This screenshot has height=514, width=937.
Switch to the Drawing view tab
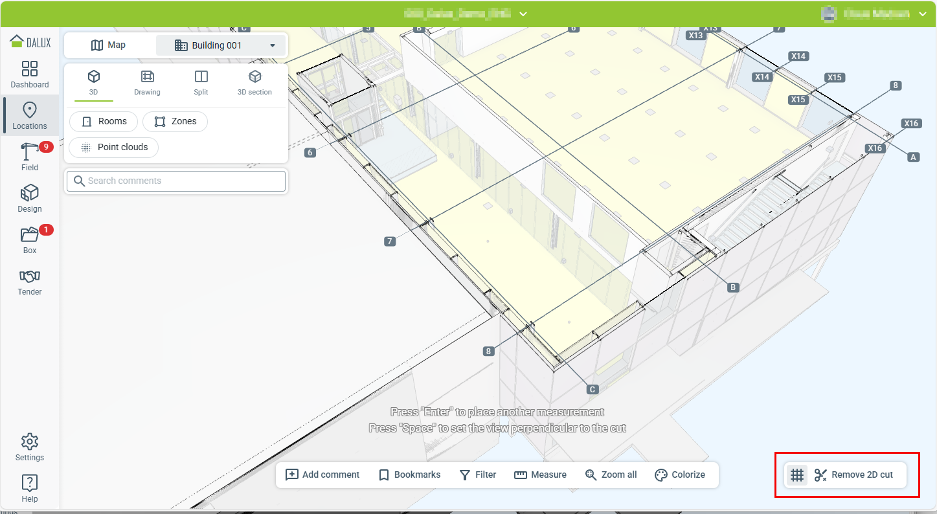147,83
